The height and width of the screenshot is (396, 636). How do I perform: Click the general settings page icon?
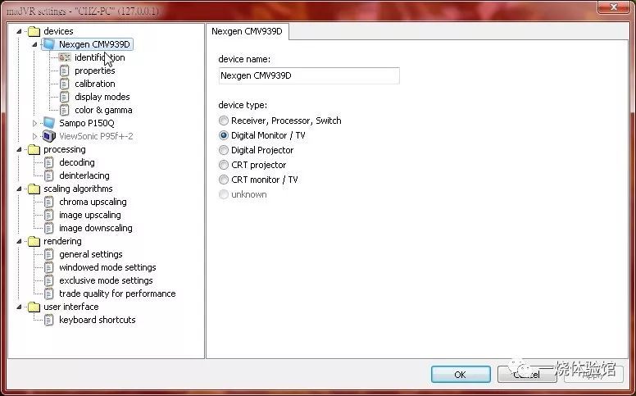click(48, 254)
